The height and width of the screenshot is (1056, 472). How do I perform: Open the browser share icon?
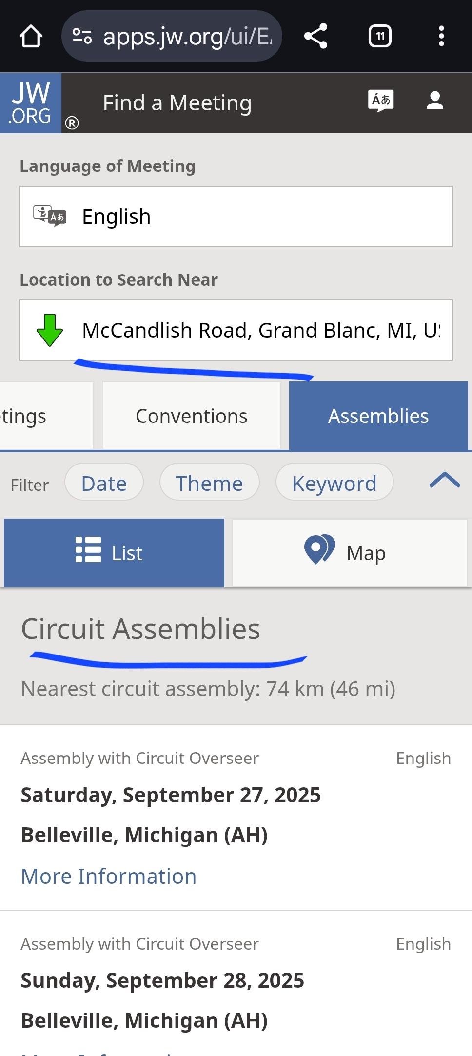(315, 36)
